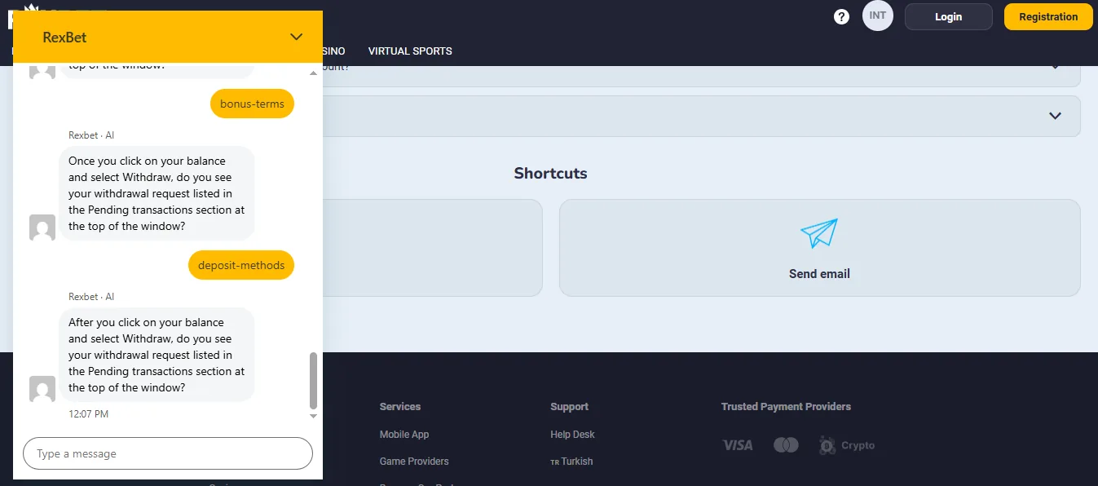The width and height of the screenshot is (1098, 486).
Task: Click the Mastercard payment logo
Action: click(786, 445)
